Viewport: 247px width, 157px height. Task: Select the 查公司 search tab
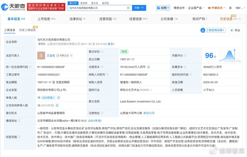(x=73, y=3)
